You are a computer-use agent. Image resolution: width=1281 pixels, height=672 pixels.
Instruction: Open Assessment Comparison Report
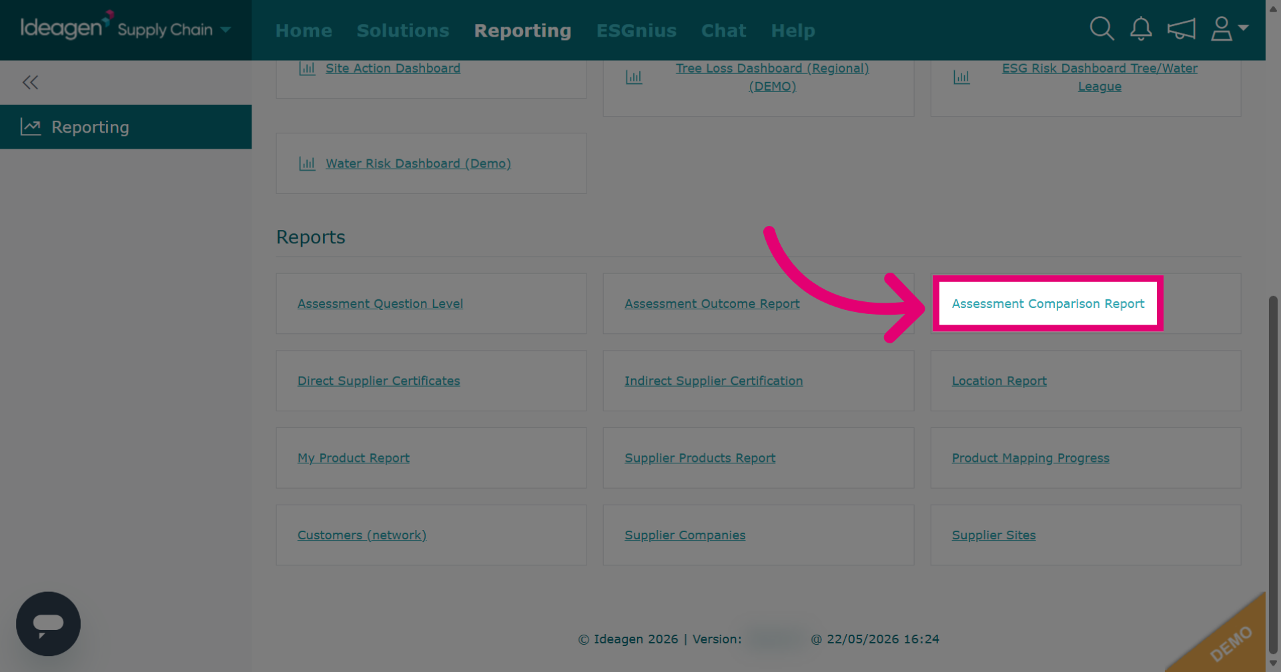[x=1048, y=303]
